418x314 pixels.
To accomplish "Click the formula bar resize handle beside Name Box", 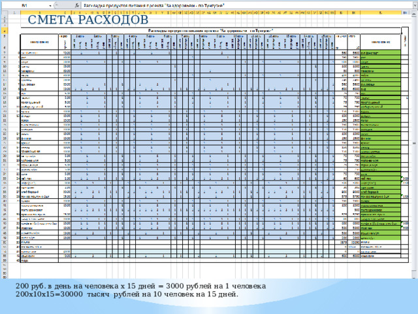I will tap(55, 6).
